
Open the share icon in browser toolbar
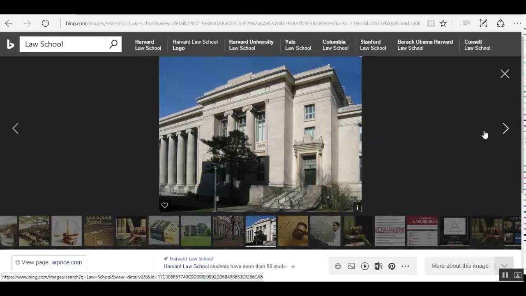501,23
